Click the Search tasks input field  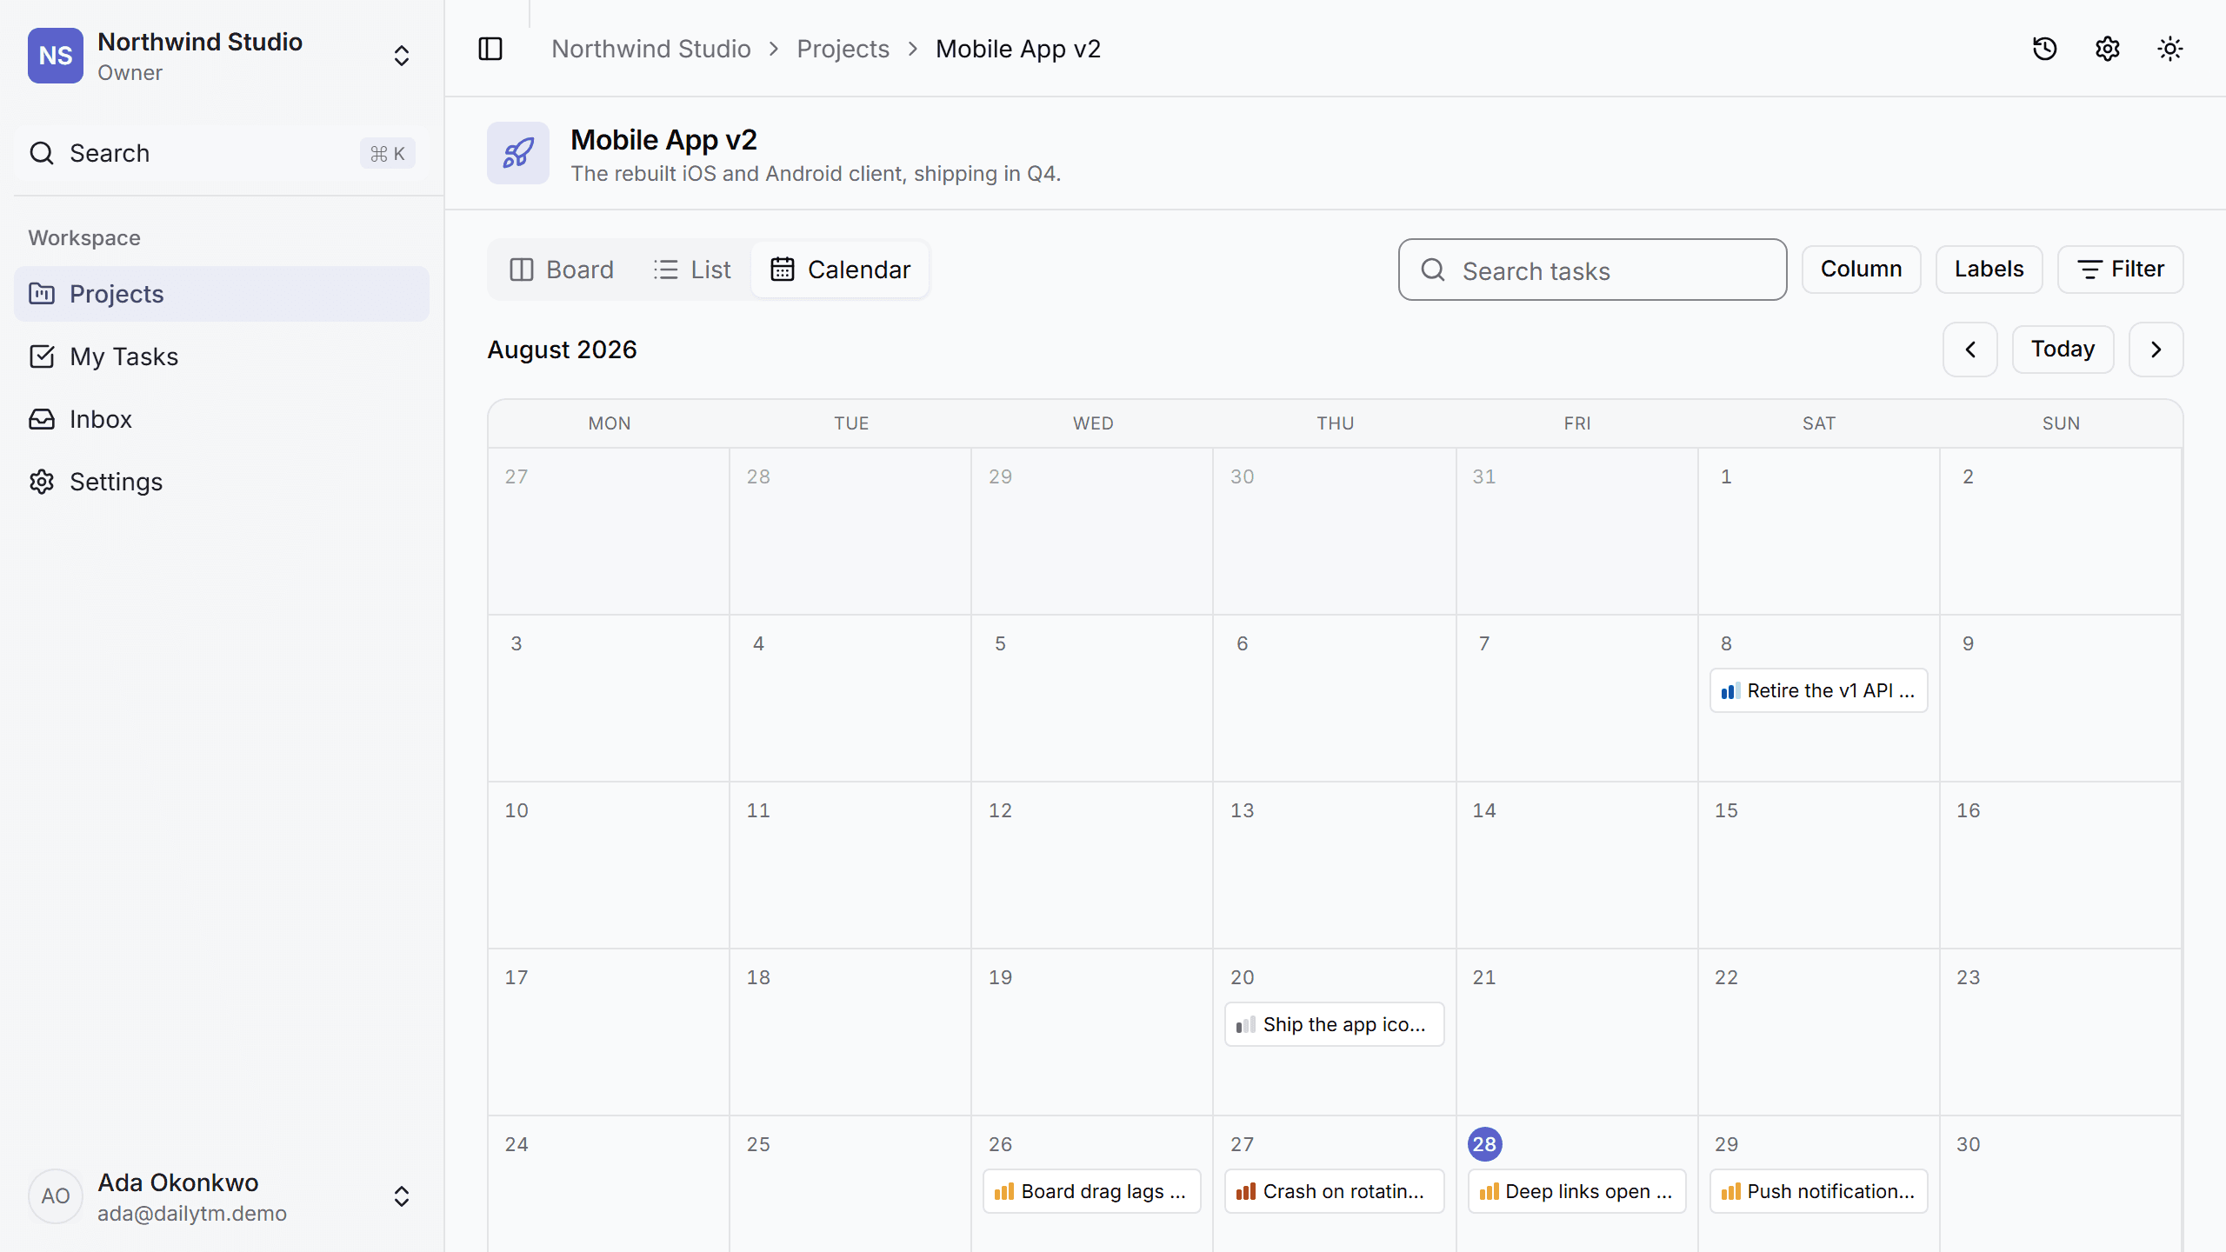point(1593,270)
